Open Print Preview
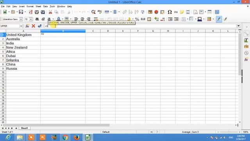Screen dimensions: 250x141 tap(43, 12)
